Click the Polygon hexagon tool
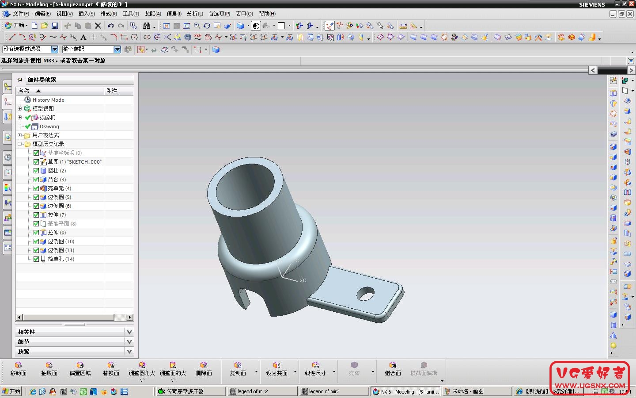The width and height of the screenshot is (636, 398). (134, 37)
